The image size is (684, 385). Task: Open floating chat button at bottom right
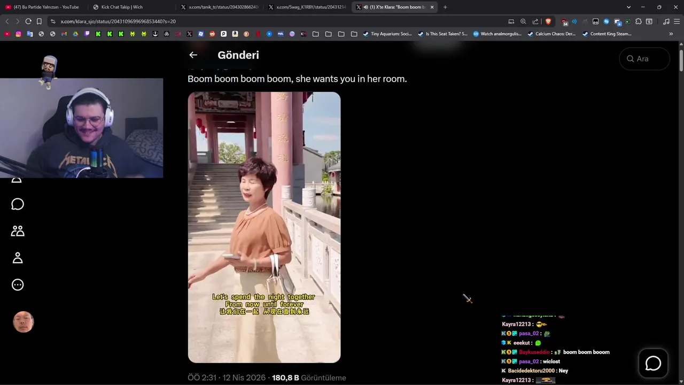point(653,363)
